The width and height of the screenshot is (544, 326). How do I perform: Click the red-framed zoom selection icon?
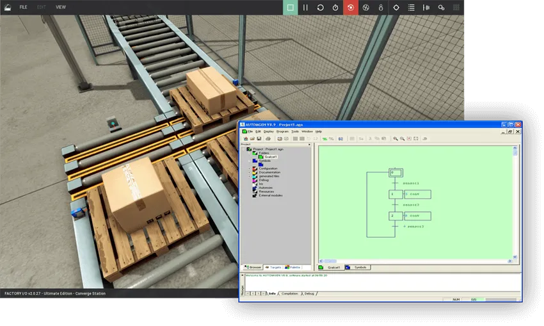(409, 138)
